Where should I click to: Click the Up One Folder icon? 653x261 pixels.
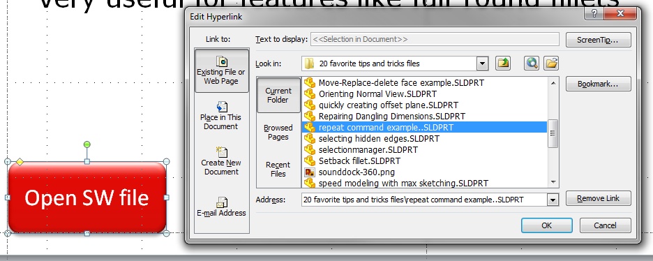click(x=503, y=64)
